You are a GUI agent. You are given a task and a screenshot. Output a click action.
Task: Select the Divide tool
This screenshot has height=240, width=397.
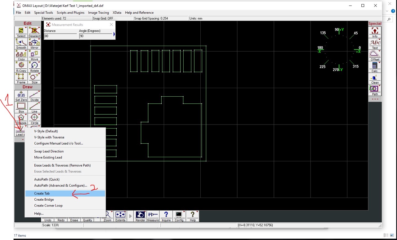tap(34, 96)
